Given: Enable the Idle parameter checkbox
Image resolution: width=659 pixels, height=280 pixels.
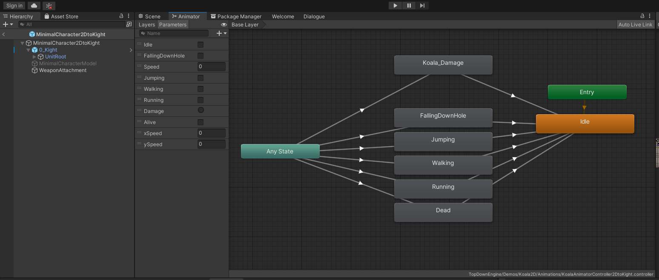Looking at the screenshot, I should coord(201,45).
